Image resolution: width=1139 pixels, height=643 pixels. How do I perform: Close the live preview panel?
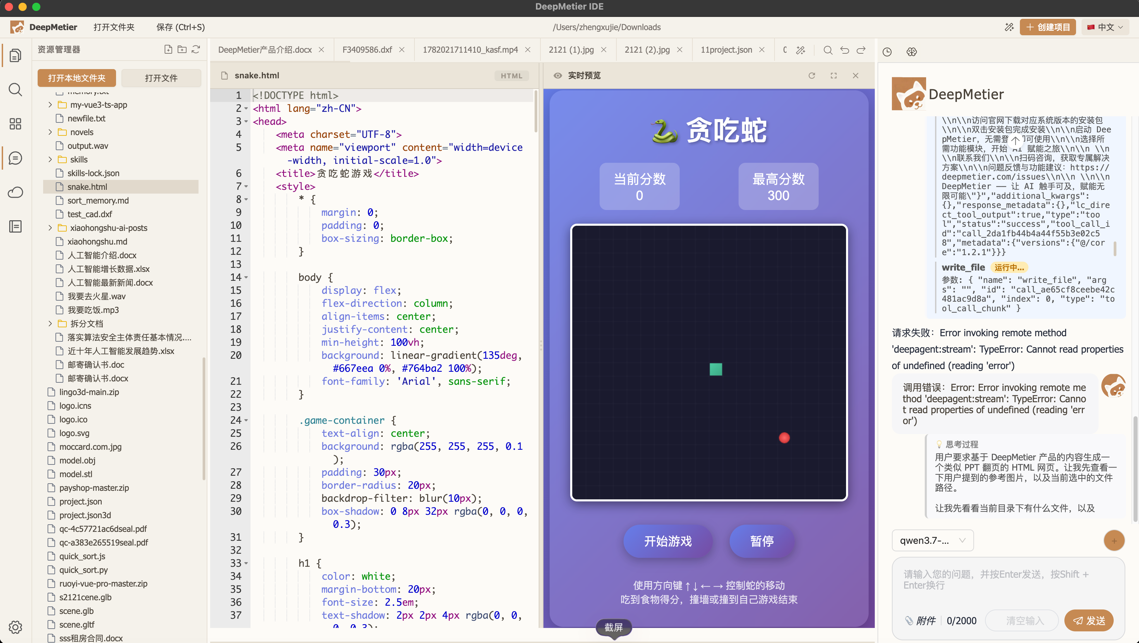856,76
